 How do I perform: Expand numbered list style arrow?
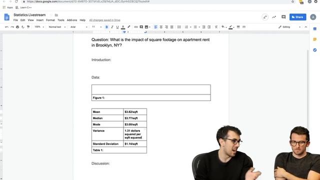(190, 27)
